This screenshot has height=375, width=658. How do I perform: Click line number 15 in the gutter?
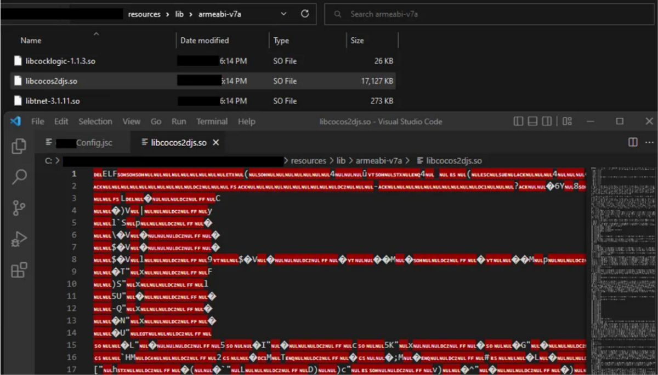pos(72,345)
